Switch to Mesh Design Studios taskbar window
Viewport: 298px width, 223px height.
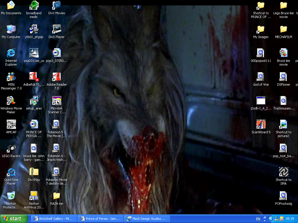tap(147, 219)
